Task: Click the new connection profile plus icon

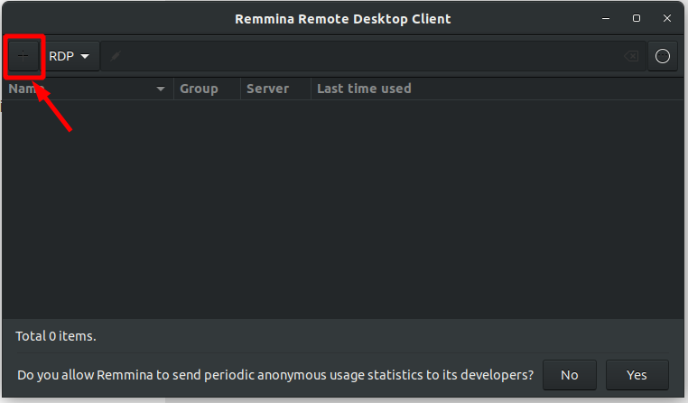Action: coord(23,56)
